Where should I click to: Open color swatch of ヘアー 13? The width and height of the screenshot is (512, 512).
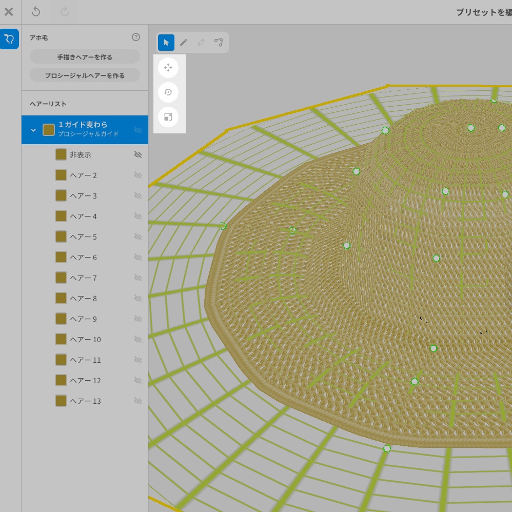point(61,401)
